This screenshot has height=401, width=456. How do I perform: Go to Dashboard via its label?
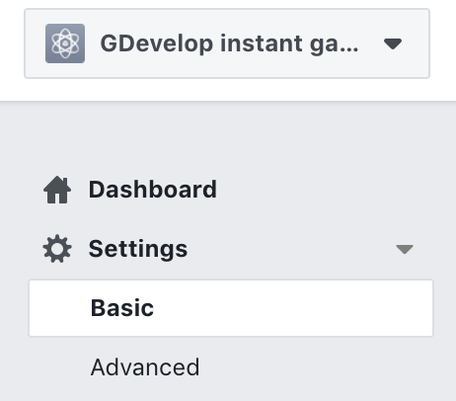coord(153,190)
